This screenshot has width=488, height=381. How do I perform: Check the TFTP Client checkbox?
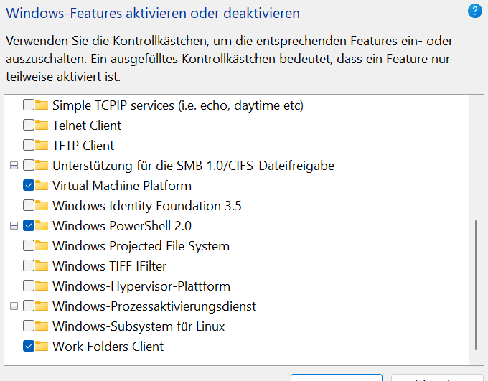(28, 146)
